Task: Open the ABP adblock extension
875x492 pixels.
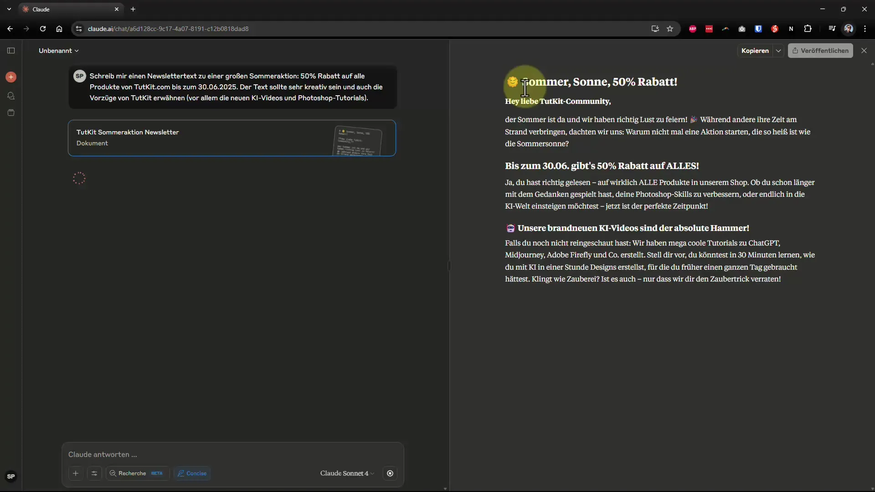Action: (693, 29)
